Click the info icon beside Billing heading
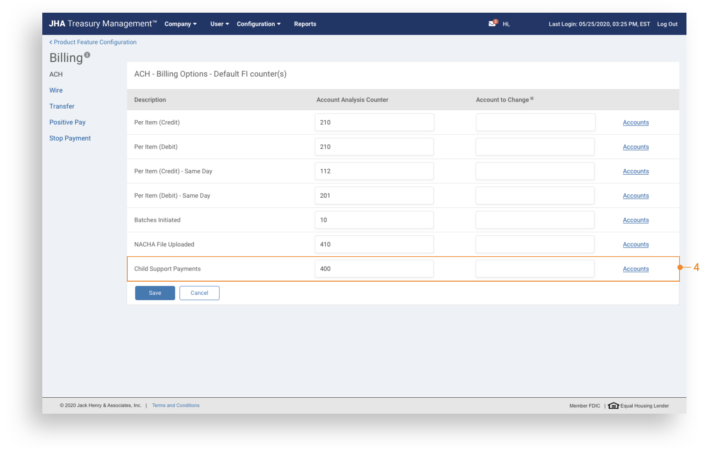The width and height of the screenshot is (707, 451). (x=87, y=55)
